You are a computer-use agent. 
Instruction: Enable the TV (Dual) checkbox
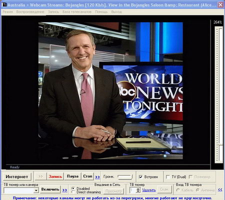[168, 177]
